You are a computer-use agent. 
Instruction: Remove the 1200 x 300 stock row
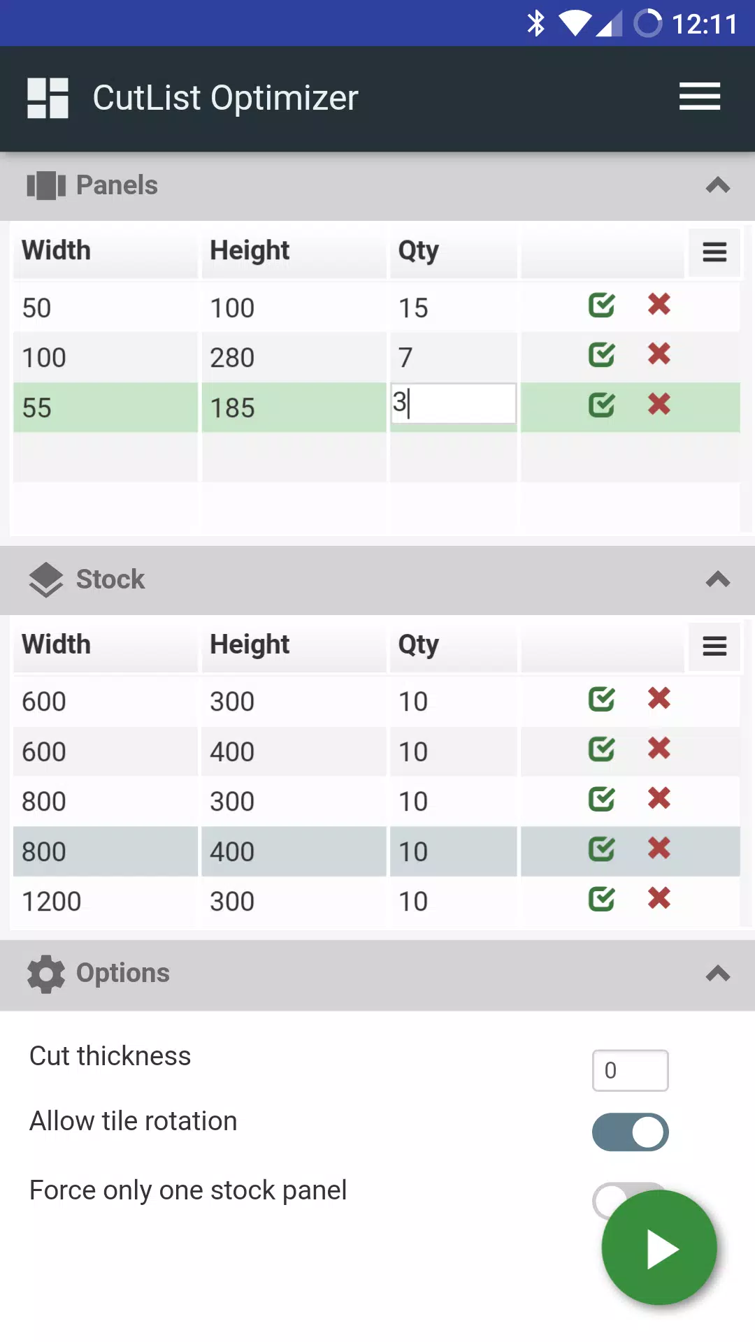[x=659, y=898]
